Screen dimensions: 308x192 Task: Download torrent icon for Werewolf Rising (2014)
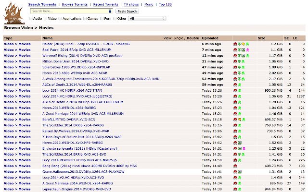(239, 56)
